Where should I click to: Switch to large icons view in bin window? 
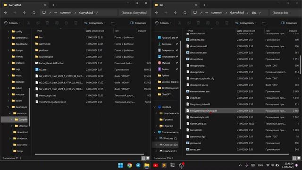(x=299, y=158)
